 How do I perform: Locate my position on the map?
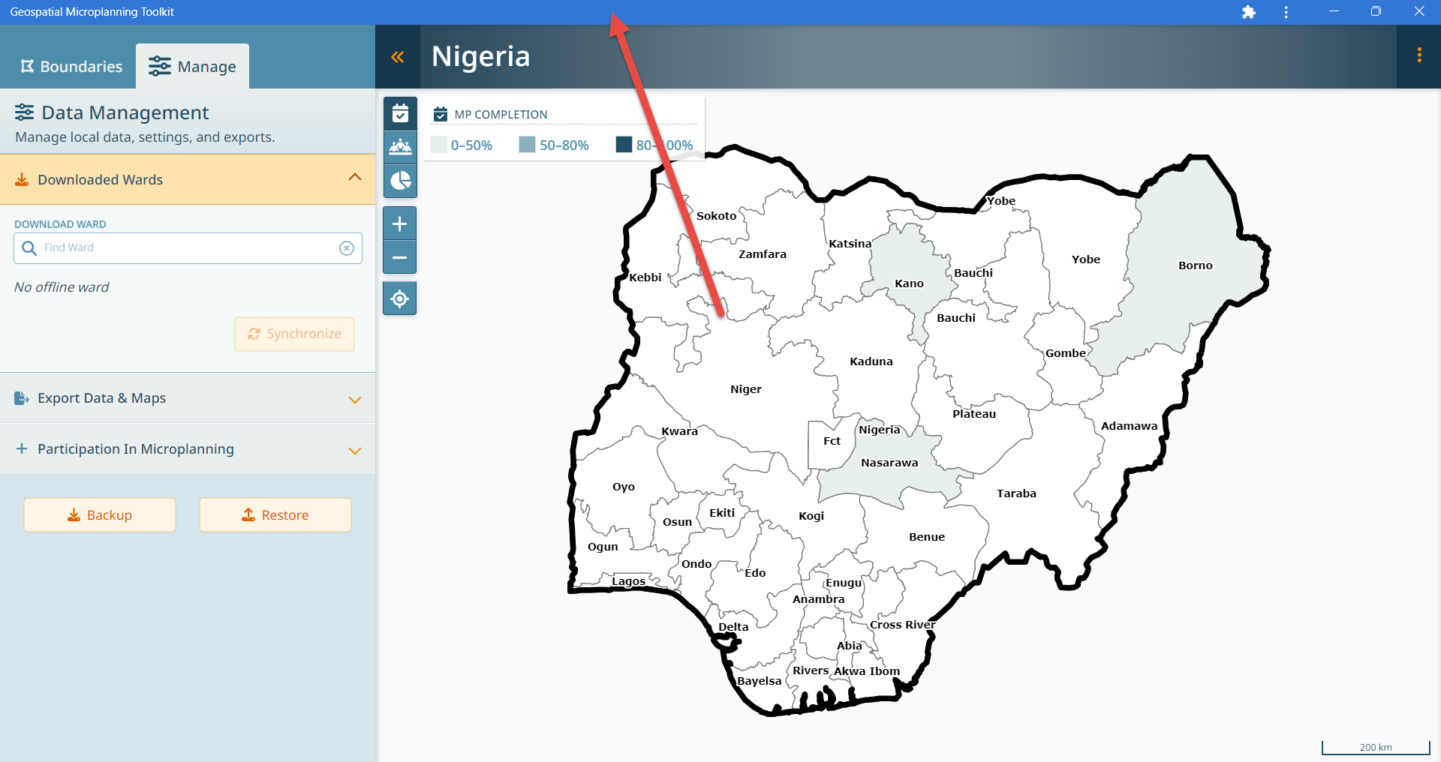pos(400,298)
